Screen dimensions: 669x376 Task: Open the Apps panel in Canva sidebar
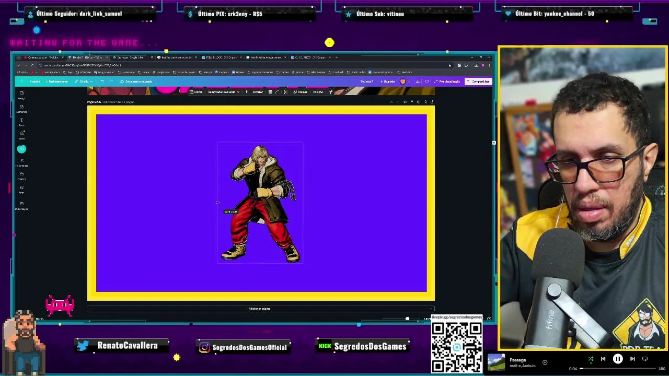(21, 189)
